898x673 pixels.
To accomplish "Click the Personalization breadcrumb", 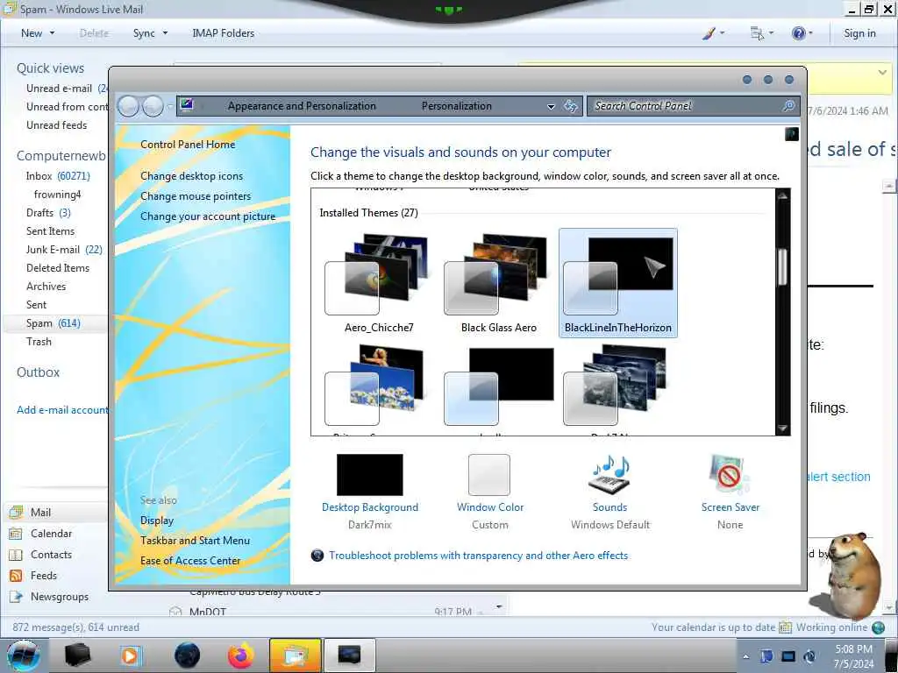I will [456, 106].
